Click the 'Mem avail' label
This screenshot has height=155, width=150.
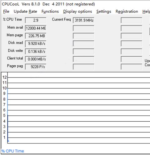(15, 27)
